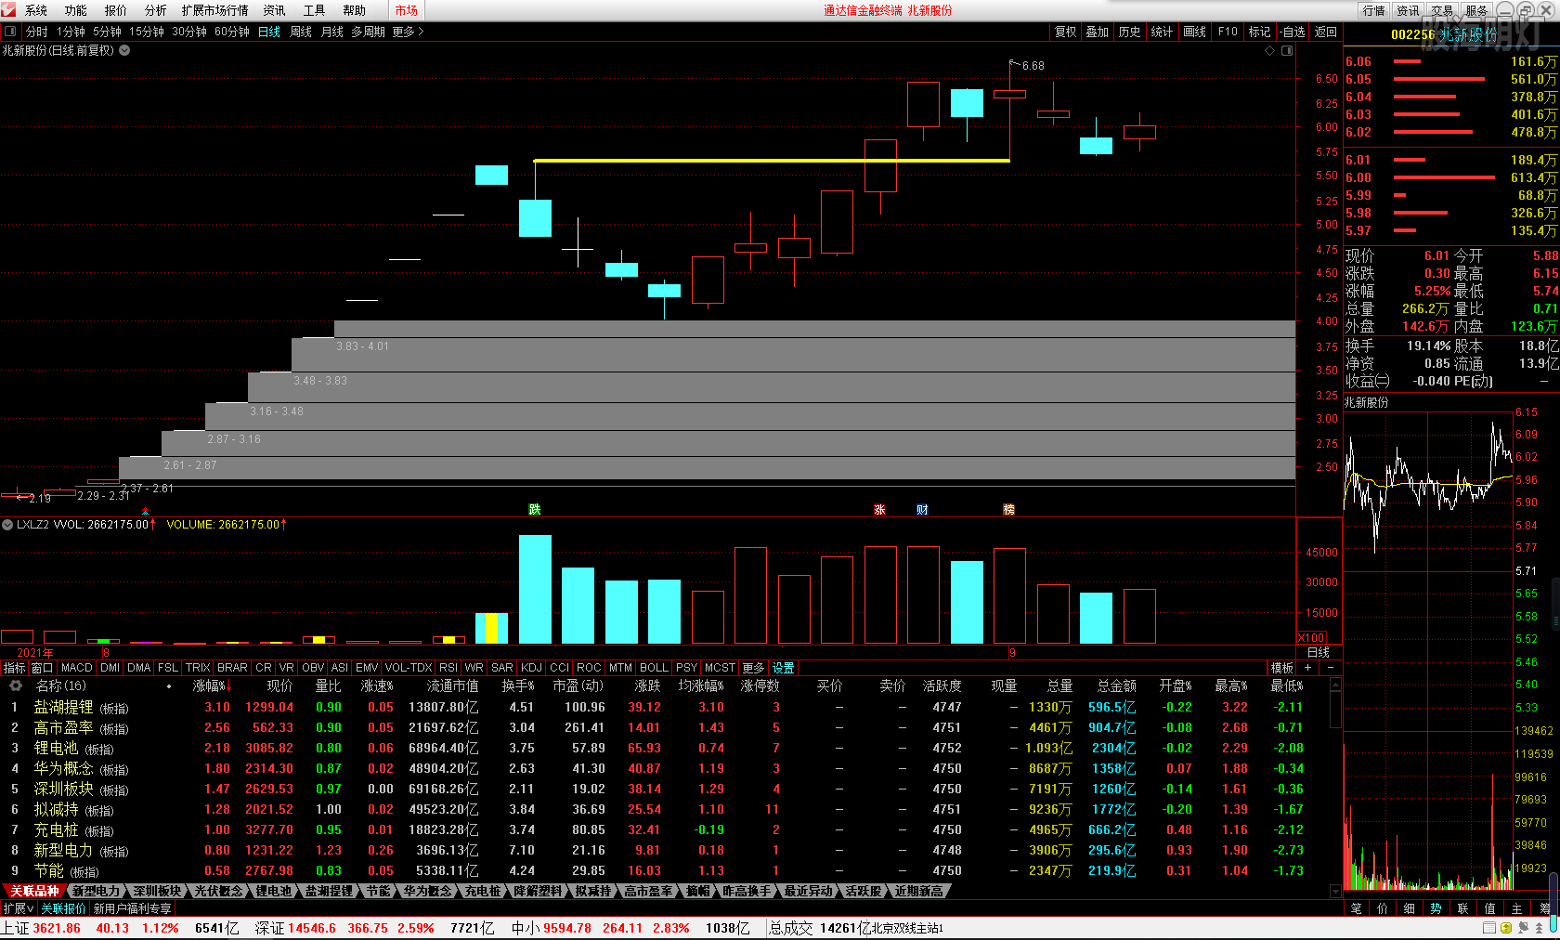Viewport: 1560px width, 940px height.
Task: Expand the 扩展 dropdown at bottom left
Action: (x=19, y=908)
